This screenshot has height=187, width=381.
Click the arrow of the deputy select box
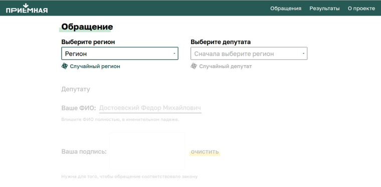pyautogui.click(x=303, y=54)
